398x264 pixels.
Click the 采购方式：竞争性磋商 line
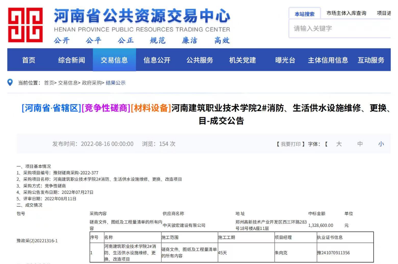click(x=41, y=185)
